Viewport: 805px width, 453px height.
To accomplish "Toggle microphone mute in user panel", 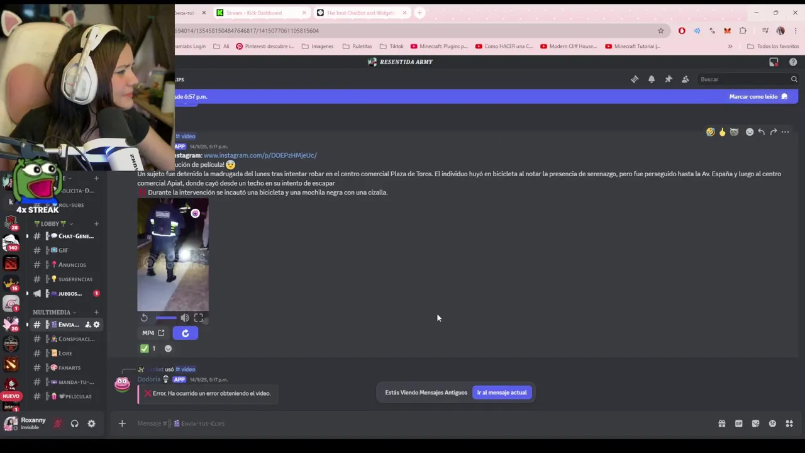I will pyautogui.click(x=57, y=423).
